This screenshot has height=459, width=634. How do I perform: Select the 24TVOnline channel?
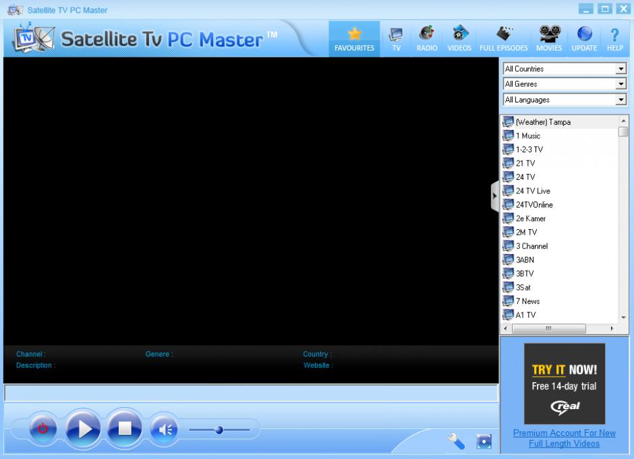tap(560, 204)
